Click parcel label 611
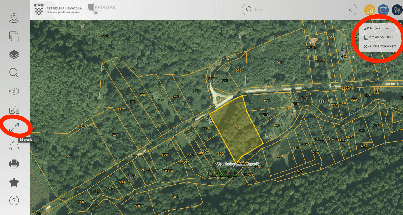This screenshot has height=215, width=403. (x=265, y=115)
